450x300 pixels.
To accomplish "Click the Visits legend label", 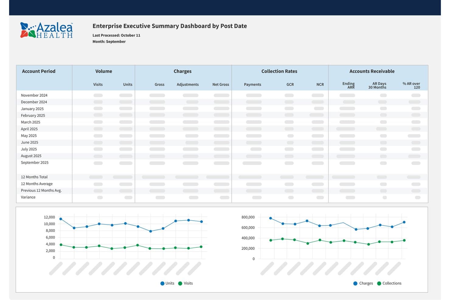I will [188, 283].
